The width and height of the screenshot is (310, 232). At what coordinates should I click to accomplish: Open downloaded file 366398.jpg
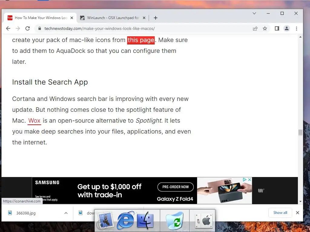tap(26, 213)
